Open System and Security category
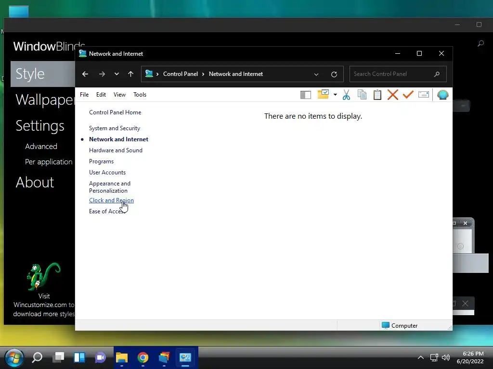Screen dimensions: 493x369 click(115, 128)
